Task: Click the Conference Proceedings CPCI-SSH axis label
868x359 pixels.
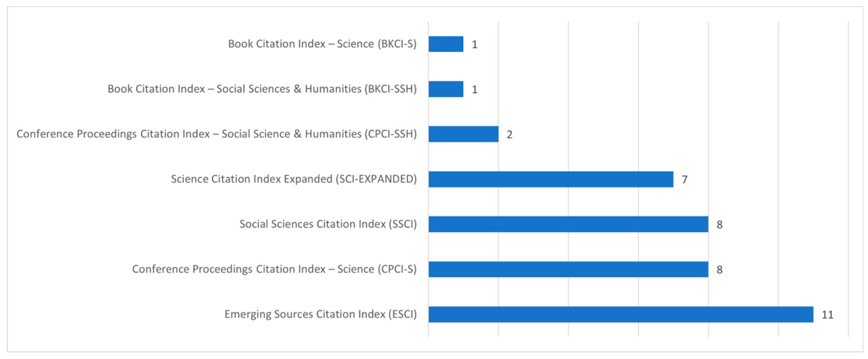Action: pyautogui.click(x=216, y=134)
